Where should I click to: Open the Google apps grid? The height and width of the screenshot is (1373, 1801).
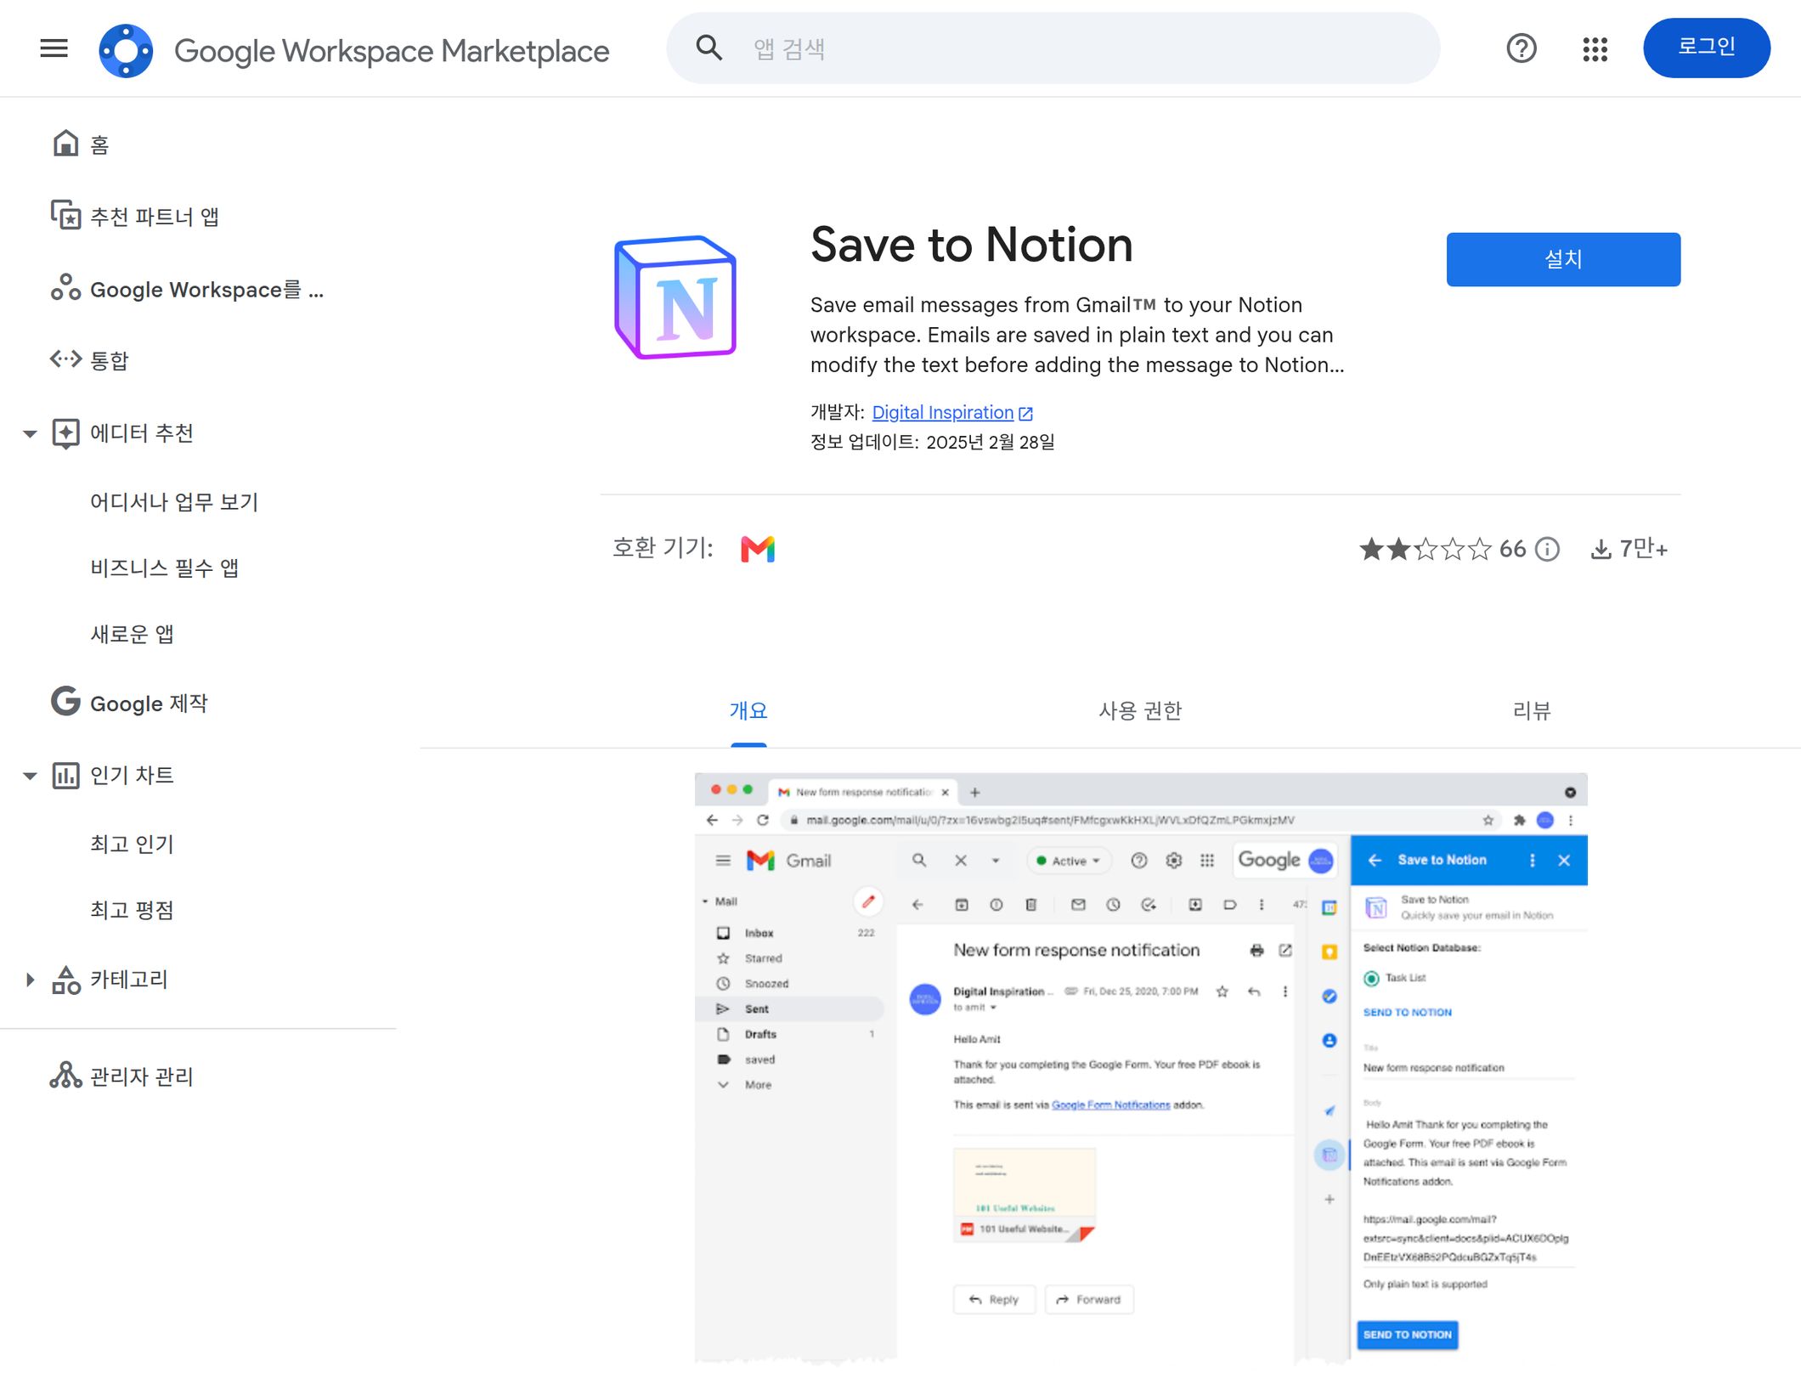[1595, 48]
